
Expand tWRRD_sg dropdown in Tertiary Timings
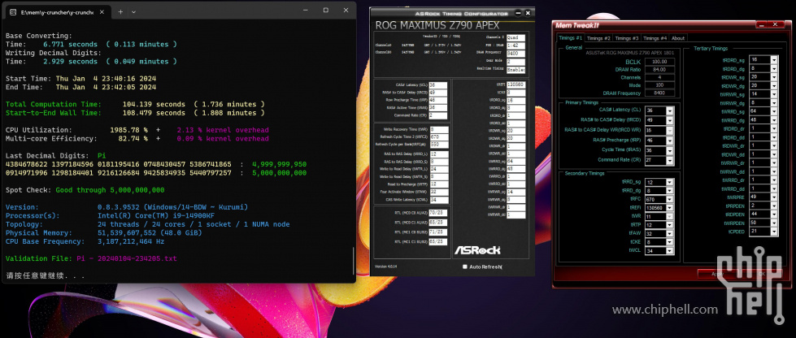(774, 111)
